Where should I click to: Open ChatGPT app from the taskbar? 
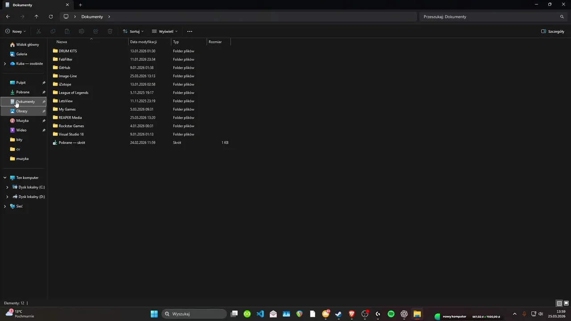pos(404,314)
